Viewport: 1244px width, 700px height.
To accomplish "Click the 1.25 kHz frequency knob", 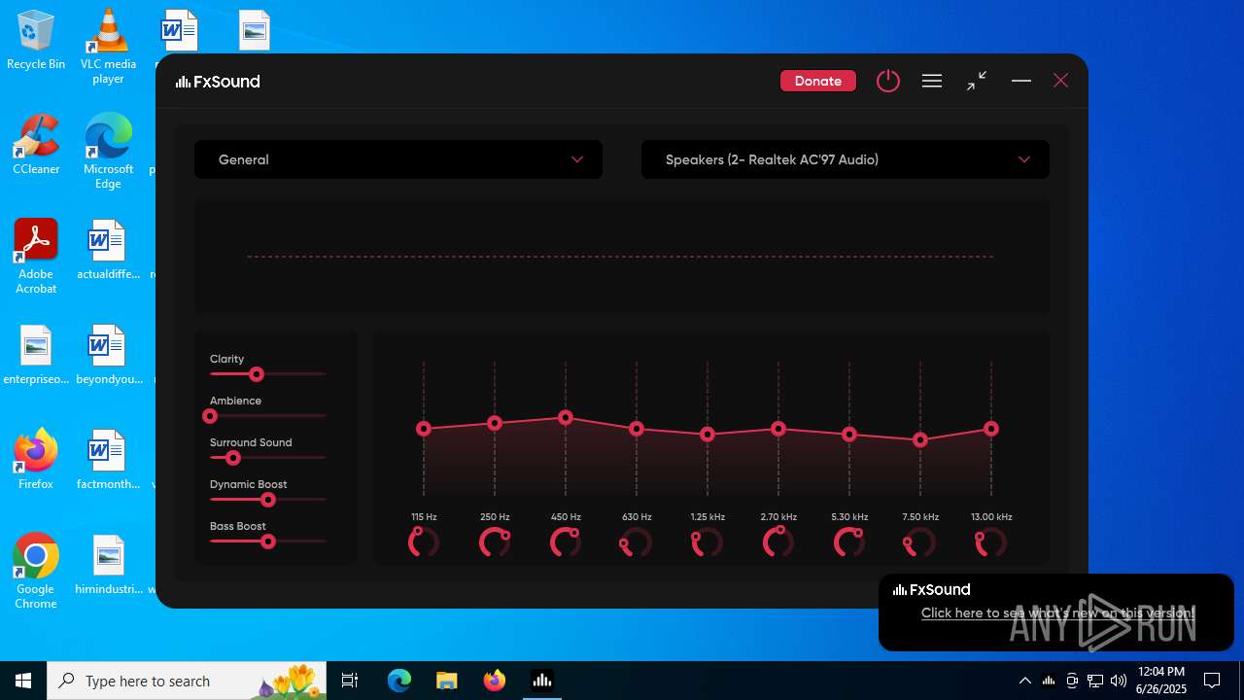I will (x=708, y=542).
